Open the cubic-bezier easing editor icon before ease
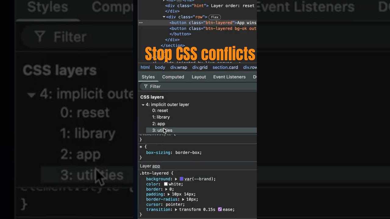 pyautogui.click(x=220, y=210)
